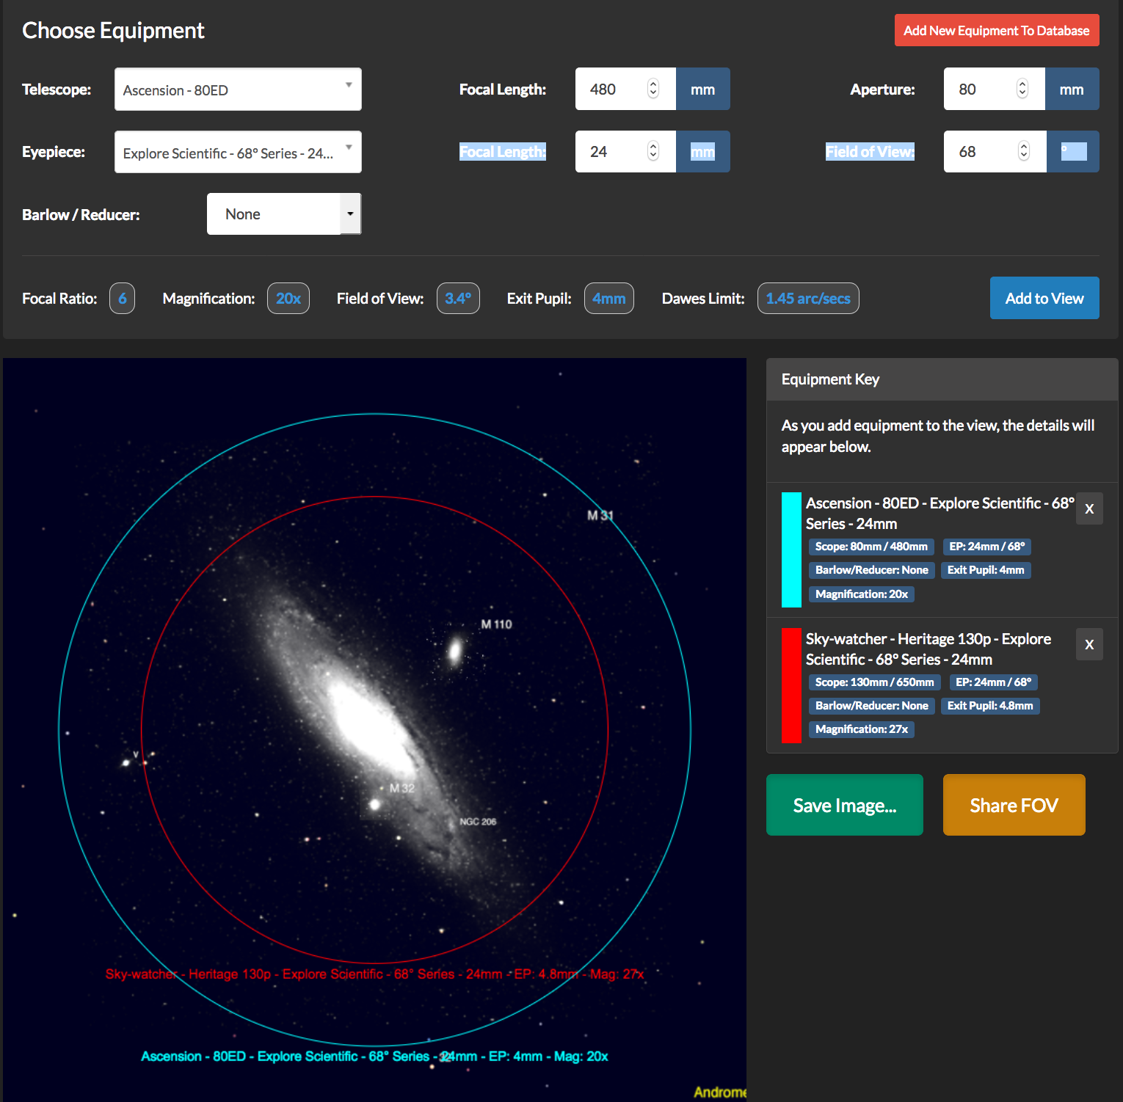Image resolution: width=1123 pixels, height=1102 pixels.
Task: Click the cyan color swatch for Ascension 80ED
Action: (x=791, y=550)
